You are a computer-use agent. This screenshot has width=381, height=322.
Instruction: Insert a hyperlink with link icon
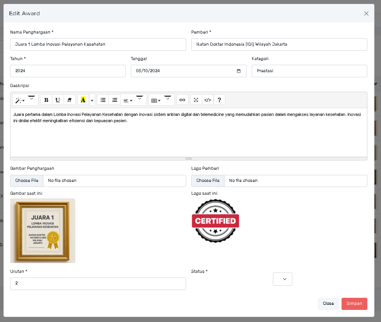coord(182,100)
